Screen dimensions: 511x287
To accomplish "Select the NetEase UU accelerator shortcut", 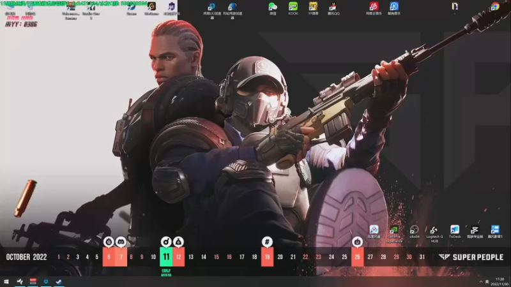I will (212, 10).
